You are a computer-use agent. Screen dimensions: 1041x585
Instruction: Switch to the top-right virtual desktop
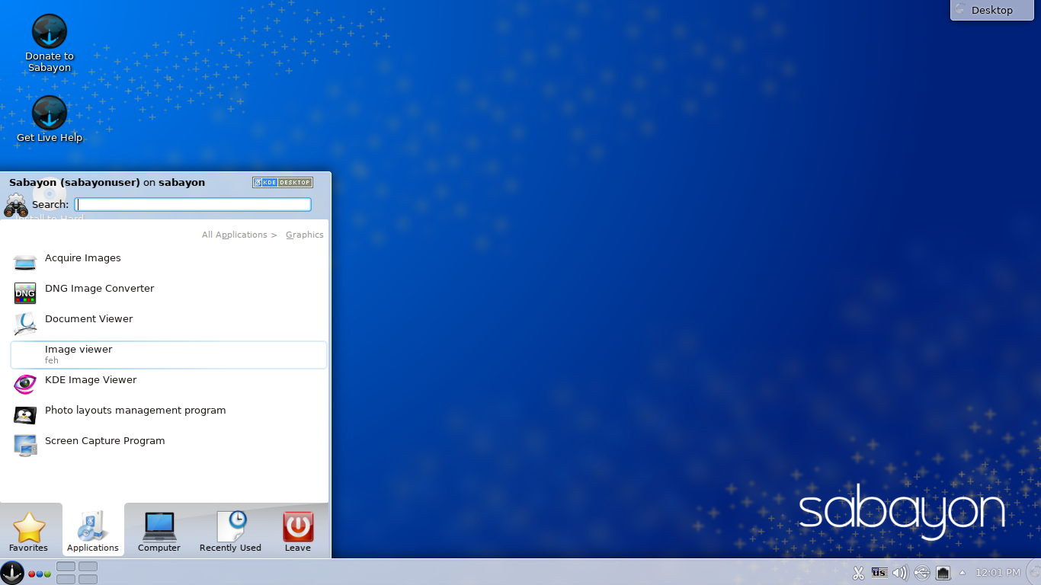click(88, 567)
